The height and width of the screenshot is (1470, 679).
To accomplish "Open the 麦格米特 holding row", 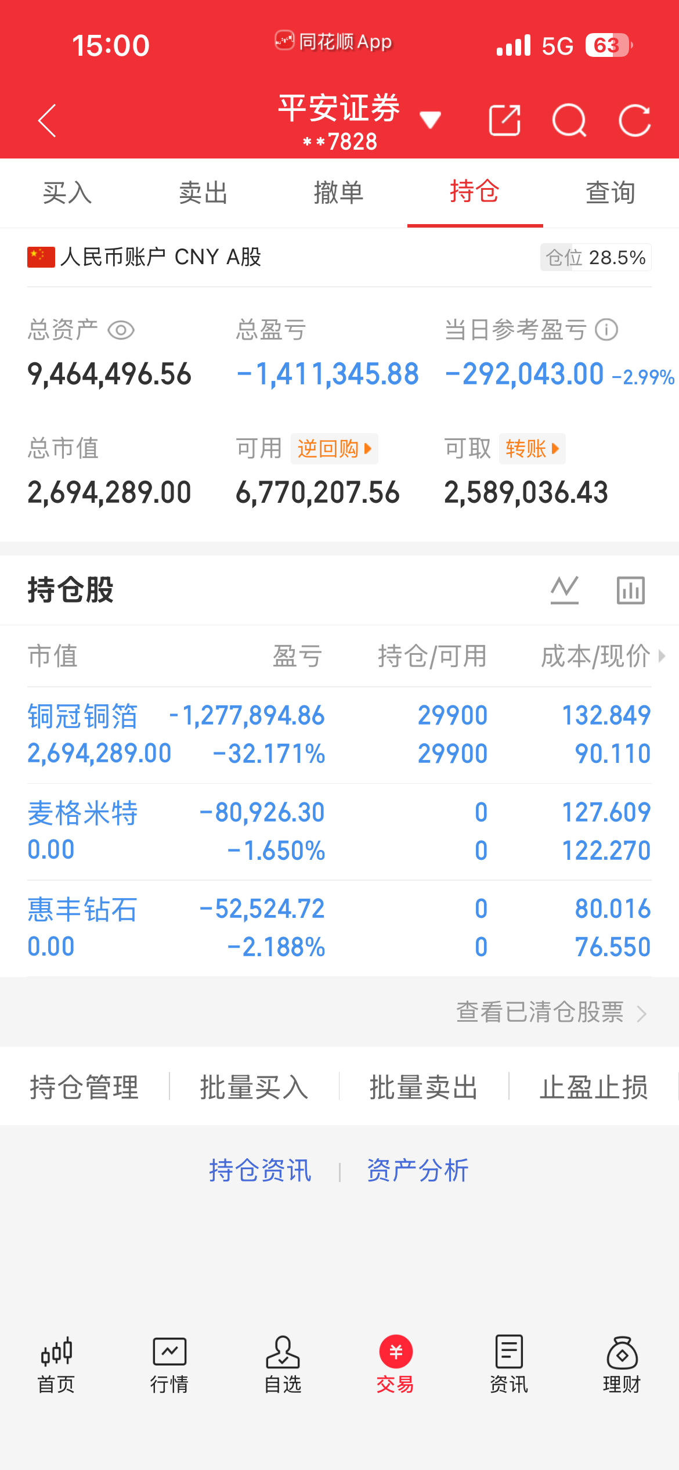I will (339, 832).
